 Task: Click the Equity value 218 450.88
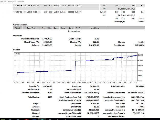point(94,45)
